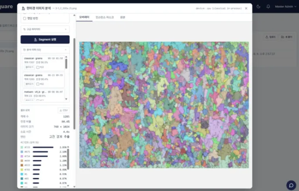Enable the 명암 반전 checkbox
The image size is (299, 191).
[24, 18]
